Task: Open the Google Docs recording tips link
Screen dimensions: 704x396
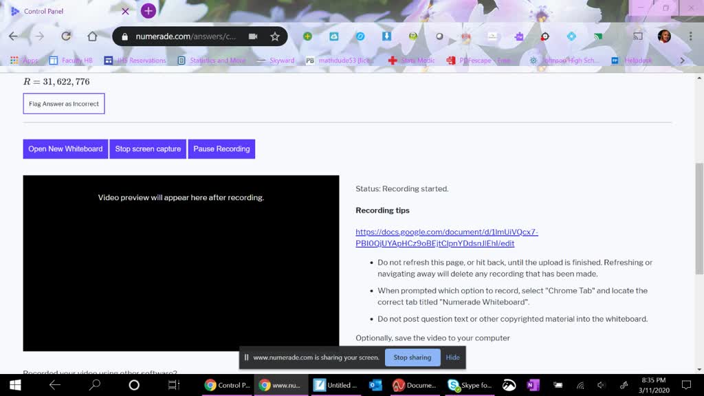Action: pos(446,238)
